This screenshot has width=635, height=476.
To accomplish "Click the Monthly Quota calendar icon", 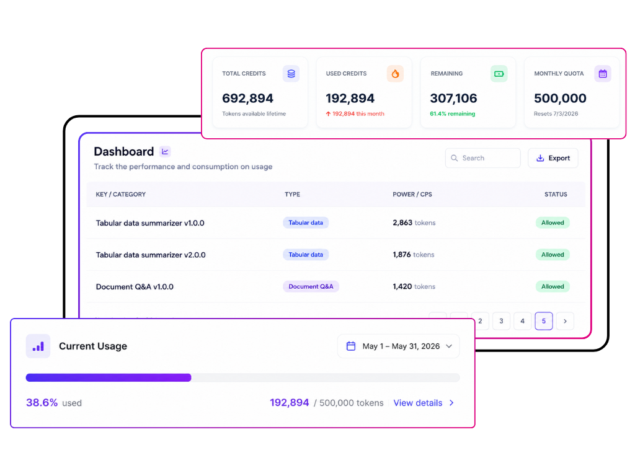I will [x=603, y=74].
